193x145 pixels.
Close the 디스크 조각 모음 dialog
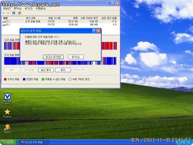98,31
